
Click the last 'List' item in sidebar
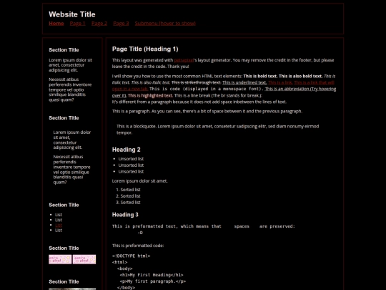(x=59, y=231)
